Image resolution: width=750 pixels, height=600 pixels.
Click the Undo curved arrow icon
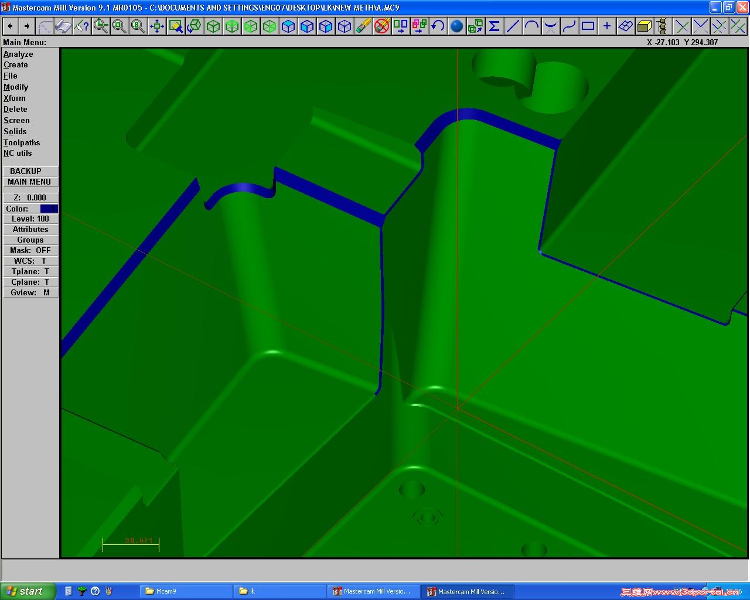click(x=438, y=26)
